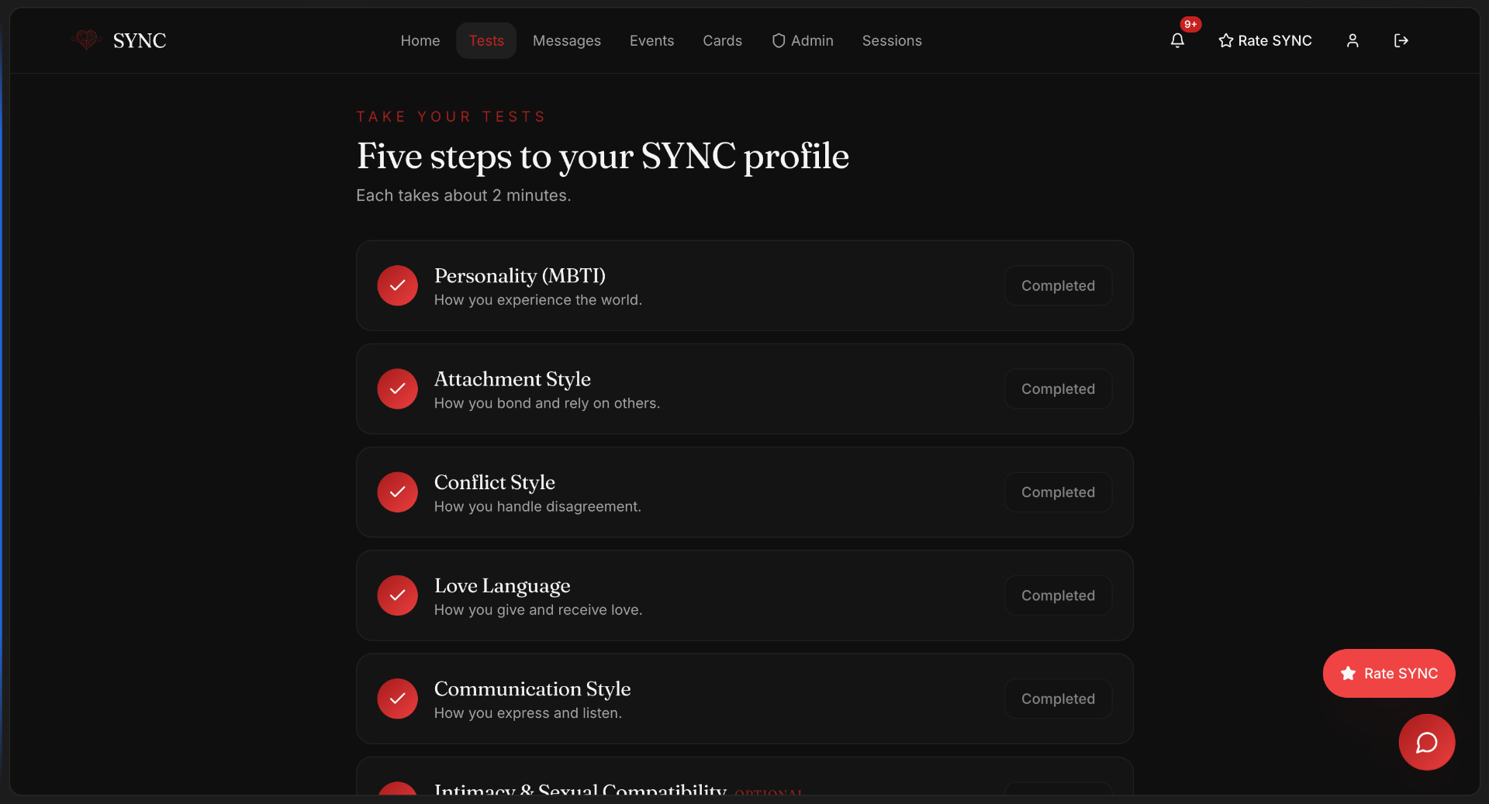Click the "Five steps to your SYNC profile" heading

click(x=603, y=157)
